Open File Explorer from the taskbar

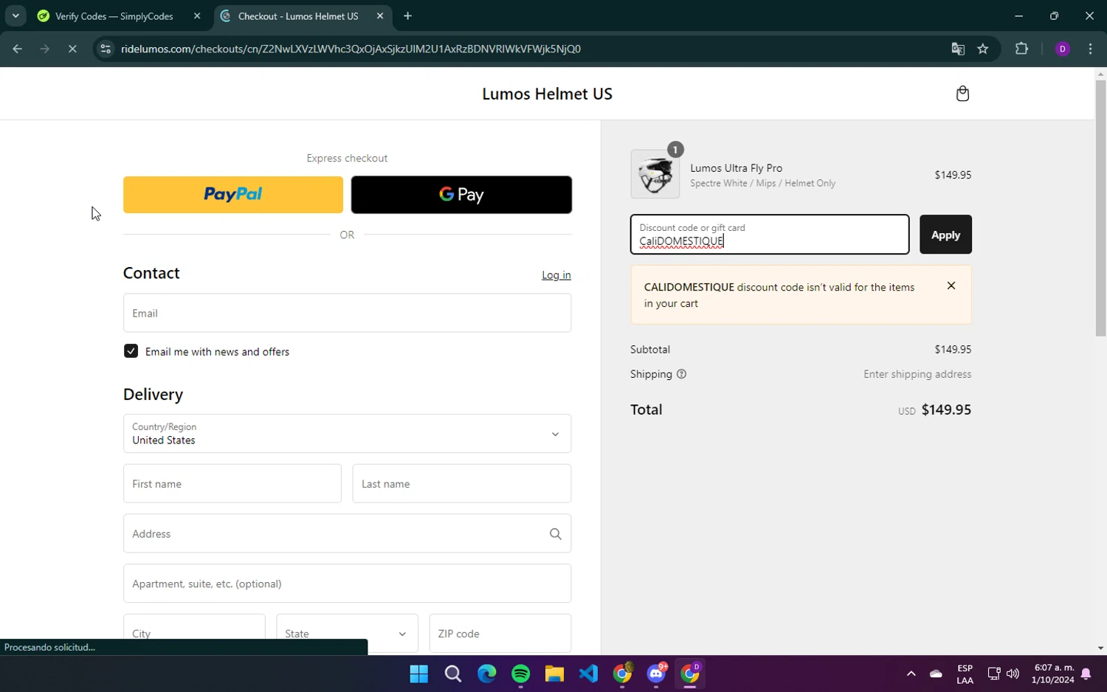tap(554, 674)
